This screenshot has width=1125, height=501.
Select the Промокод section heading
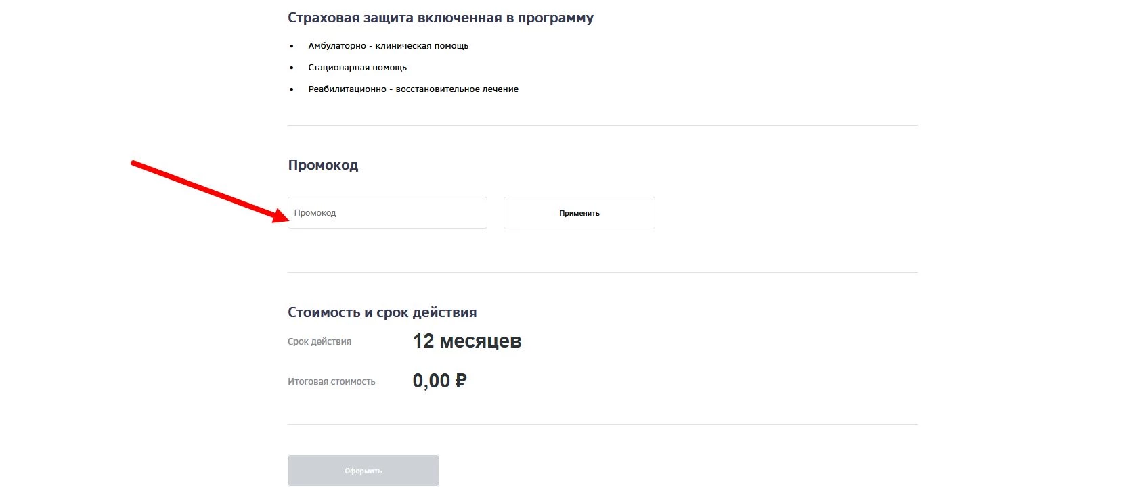323,164
